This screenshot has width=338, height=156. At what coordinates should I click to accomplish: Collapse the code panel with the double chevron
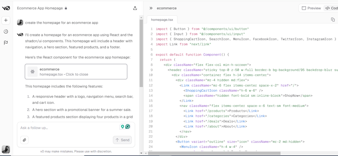[151, 8]
